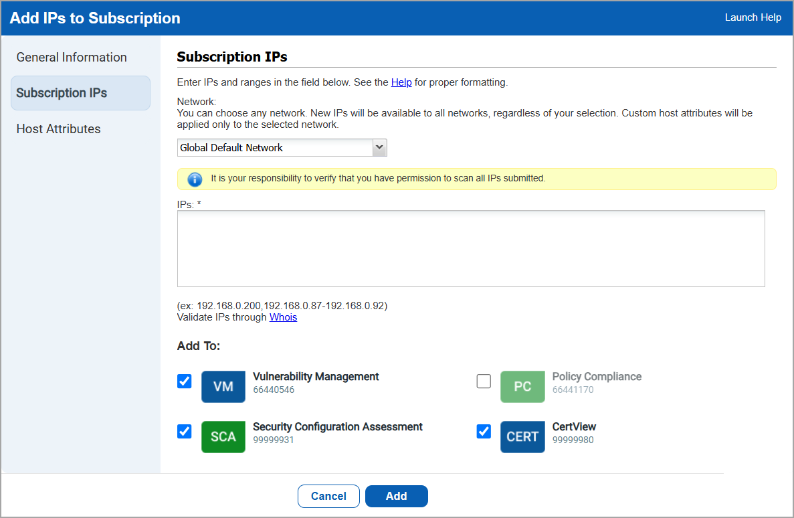794x518 pixels.
Task: Switch to the Host Attributes section
Action: coord(58,128)
